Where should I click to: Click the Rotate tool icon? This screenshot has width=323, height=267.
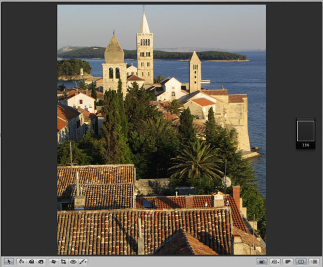(22, 262)
